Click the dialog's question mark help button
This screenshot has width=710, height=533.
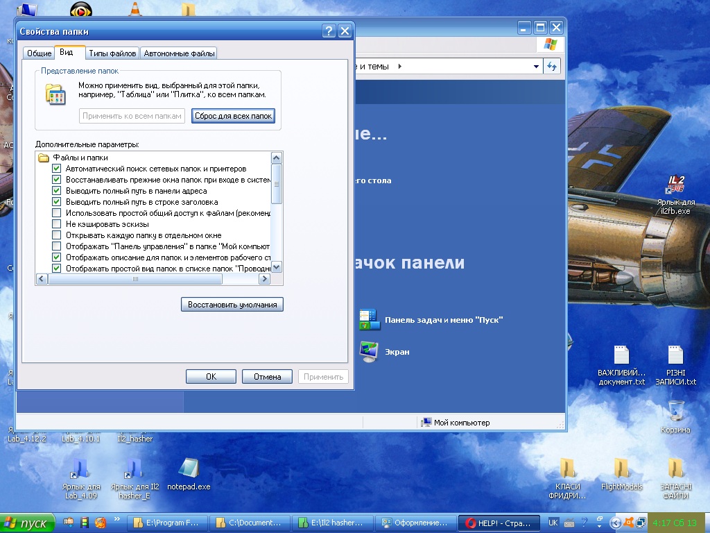[x=329, y=31]
